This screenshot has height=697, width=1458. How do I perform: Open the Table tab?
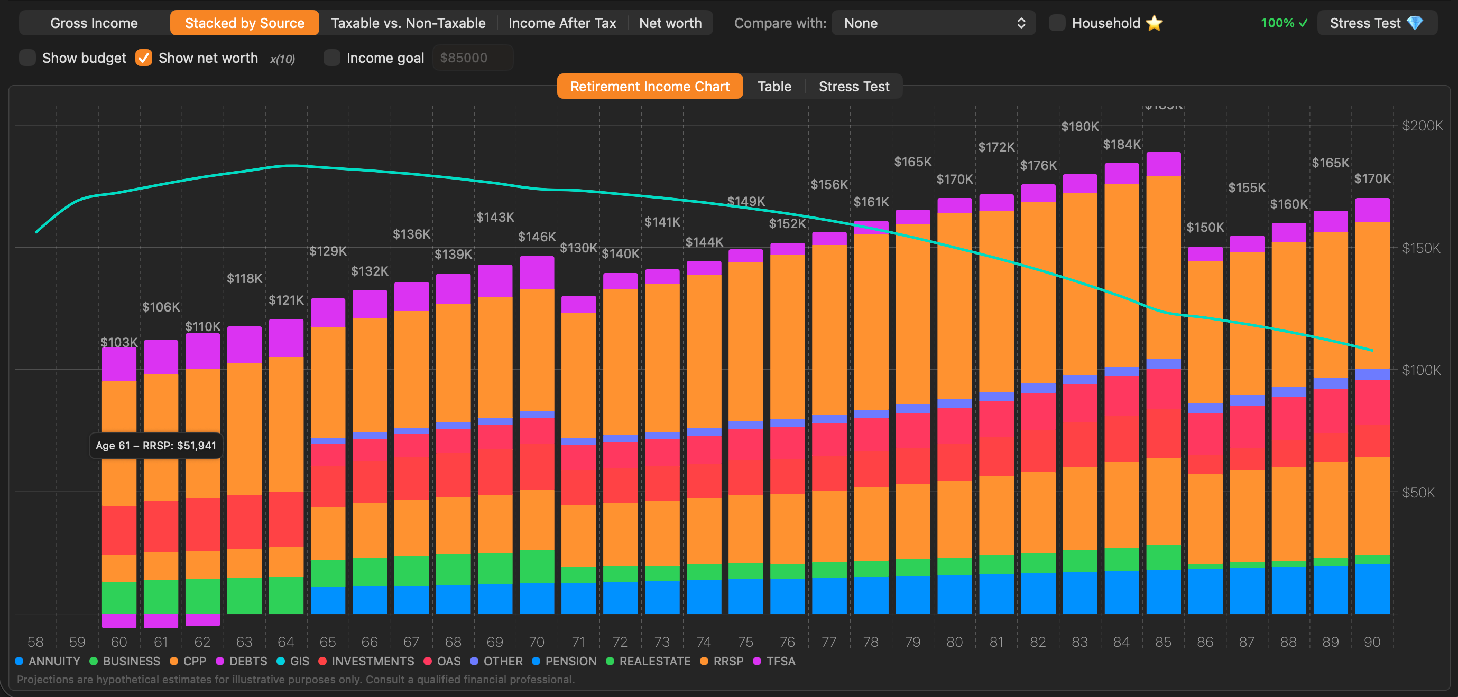774,87
